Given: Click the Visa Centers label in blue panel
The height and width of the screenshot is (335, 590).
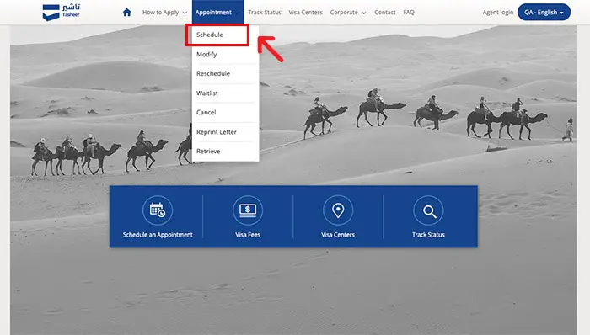Looking at the screenshot, I should (338, 235).
